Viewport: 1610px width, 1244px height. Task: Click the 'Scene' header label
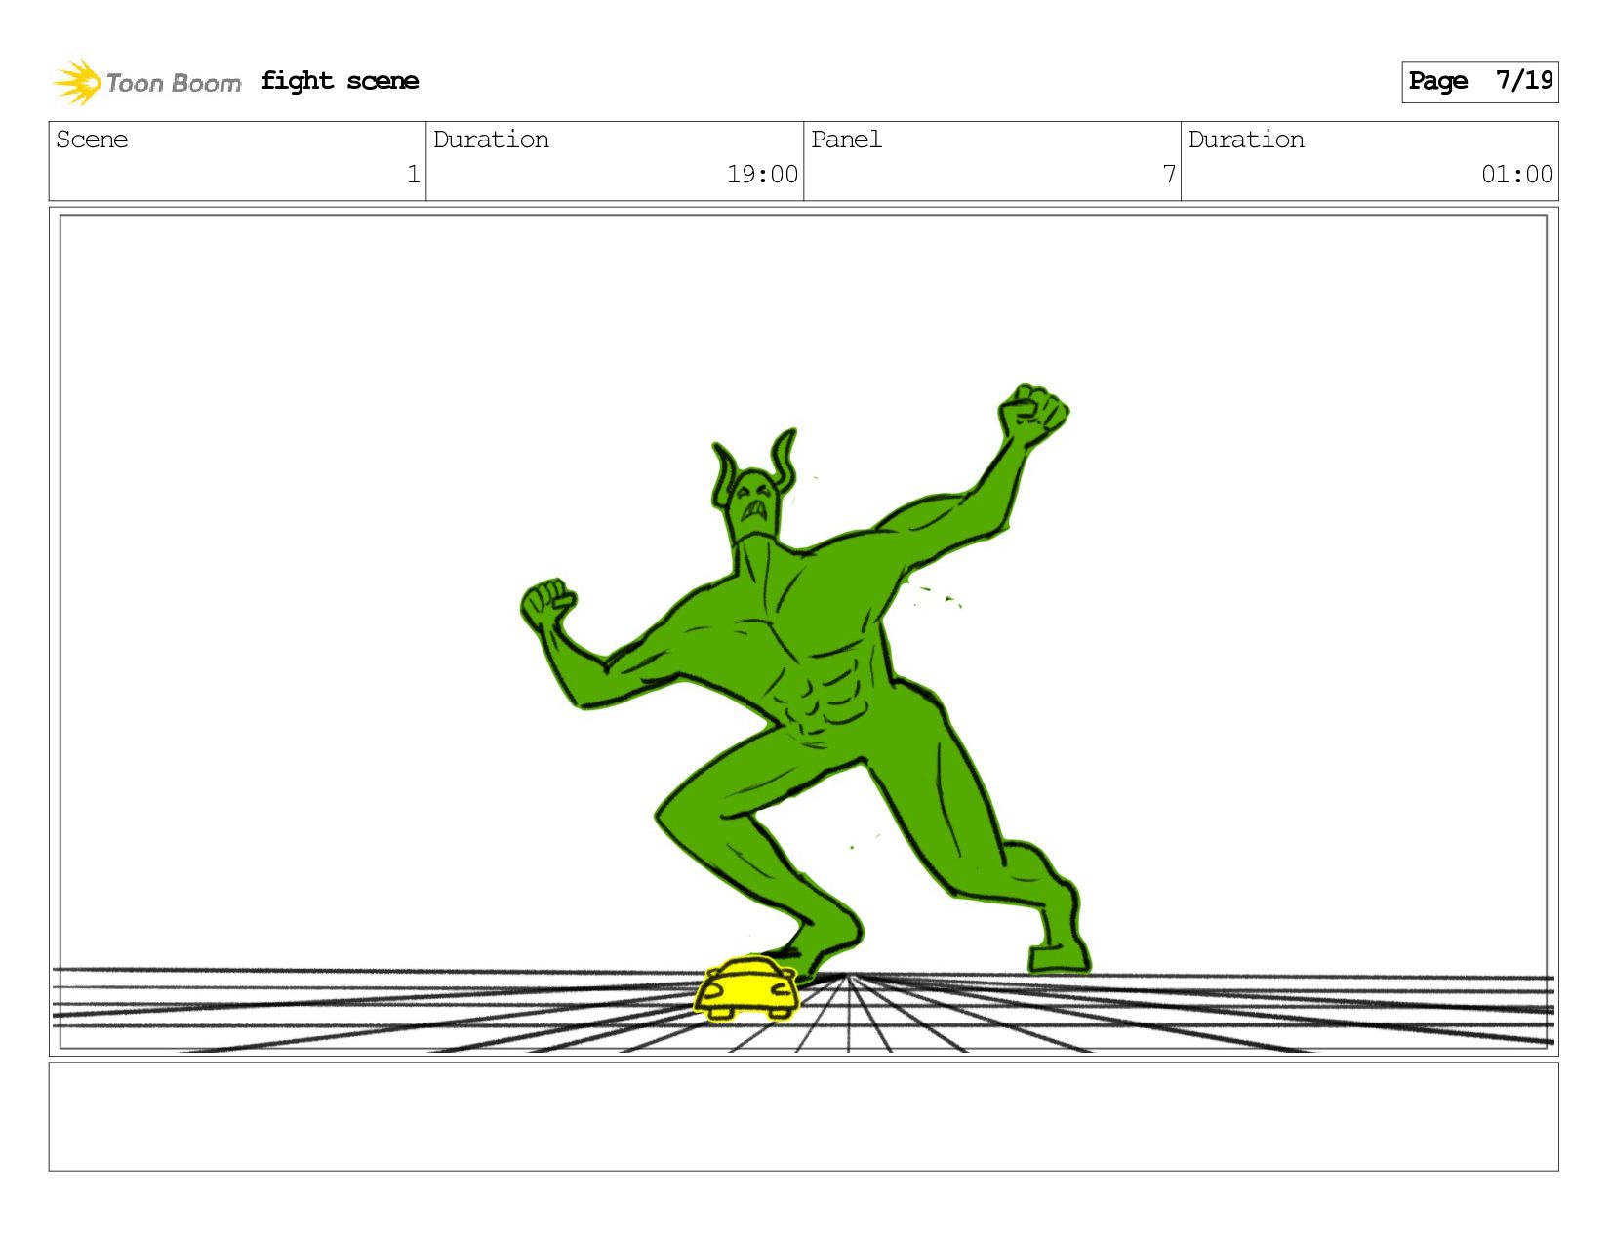[x=92, y=140]
